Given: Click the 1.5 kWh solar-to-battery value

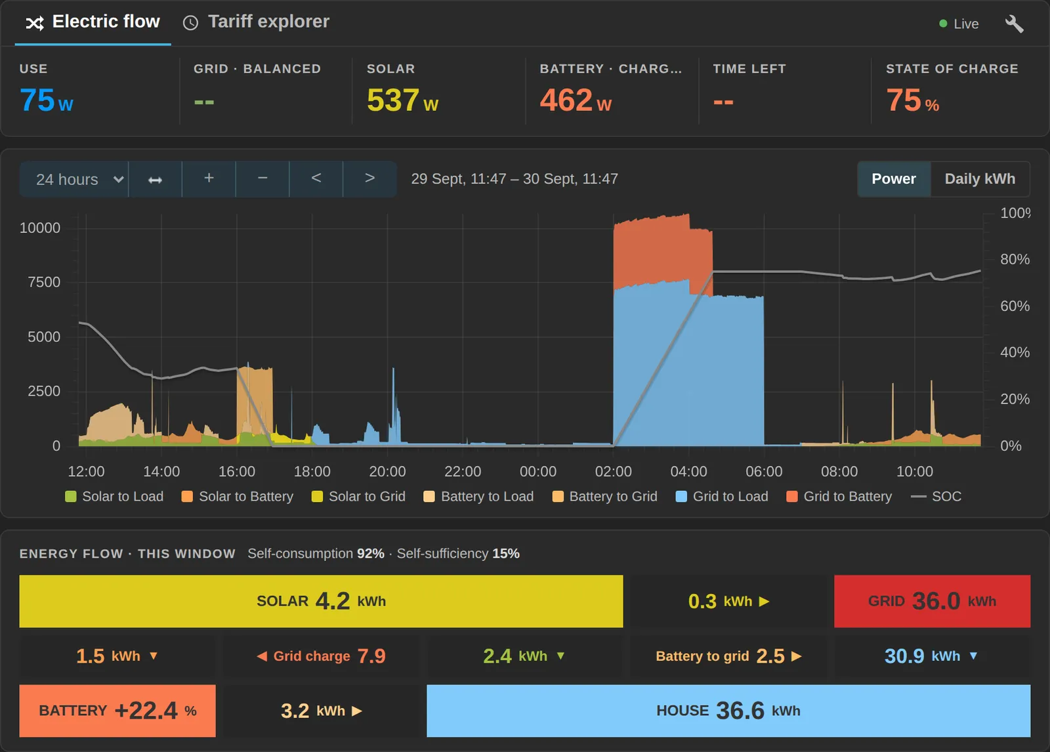Looking at the screenshot, I should [117, 656].
